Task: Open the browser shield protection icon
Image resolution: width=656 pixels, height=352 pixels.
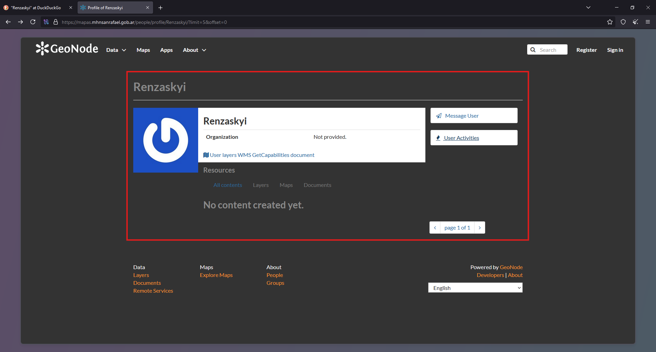Action: 623,22
